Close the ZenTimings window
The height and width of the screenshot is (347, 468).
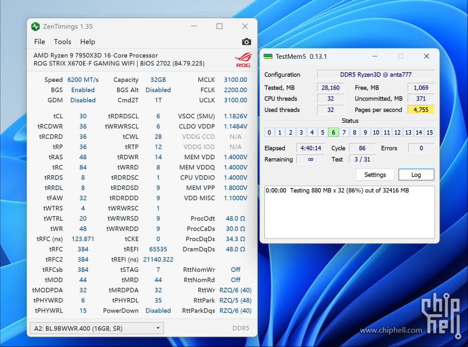245,26
